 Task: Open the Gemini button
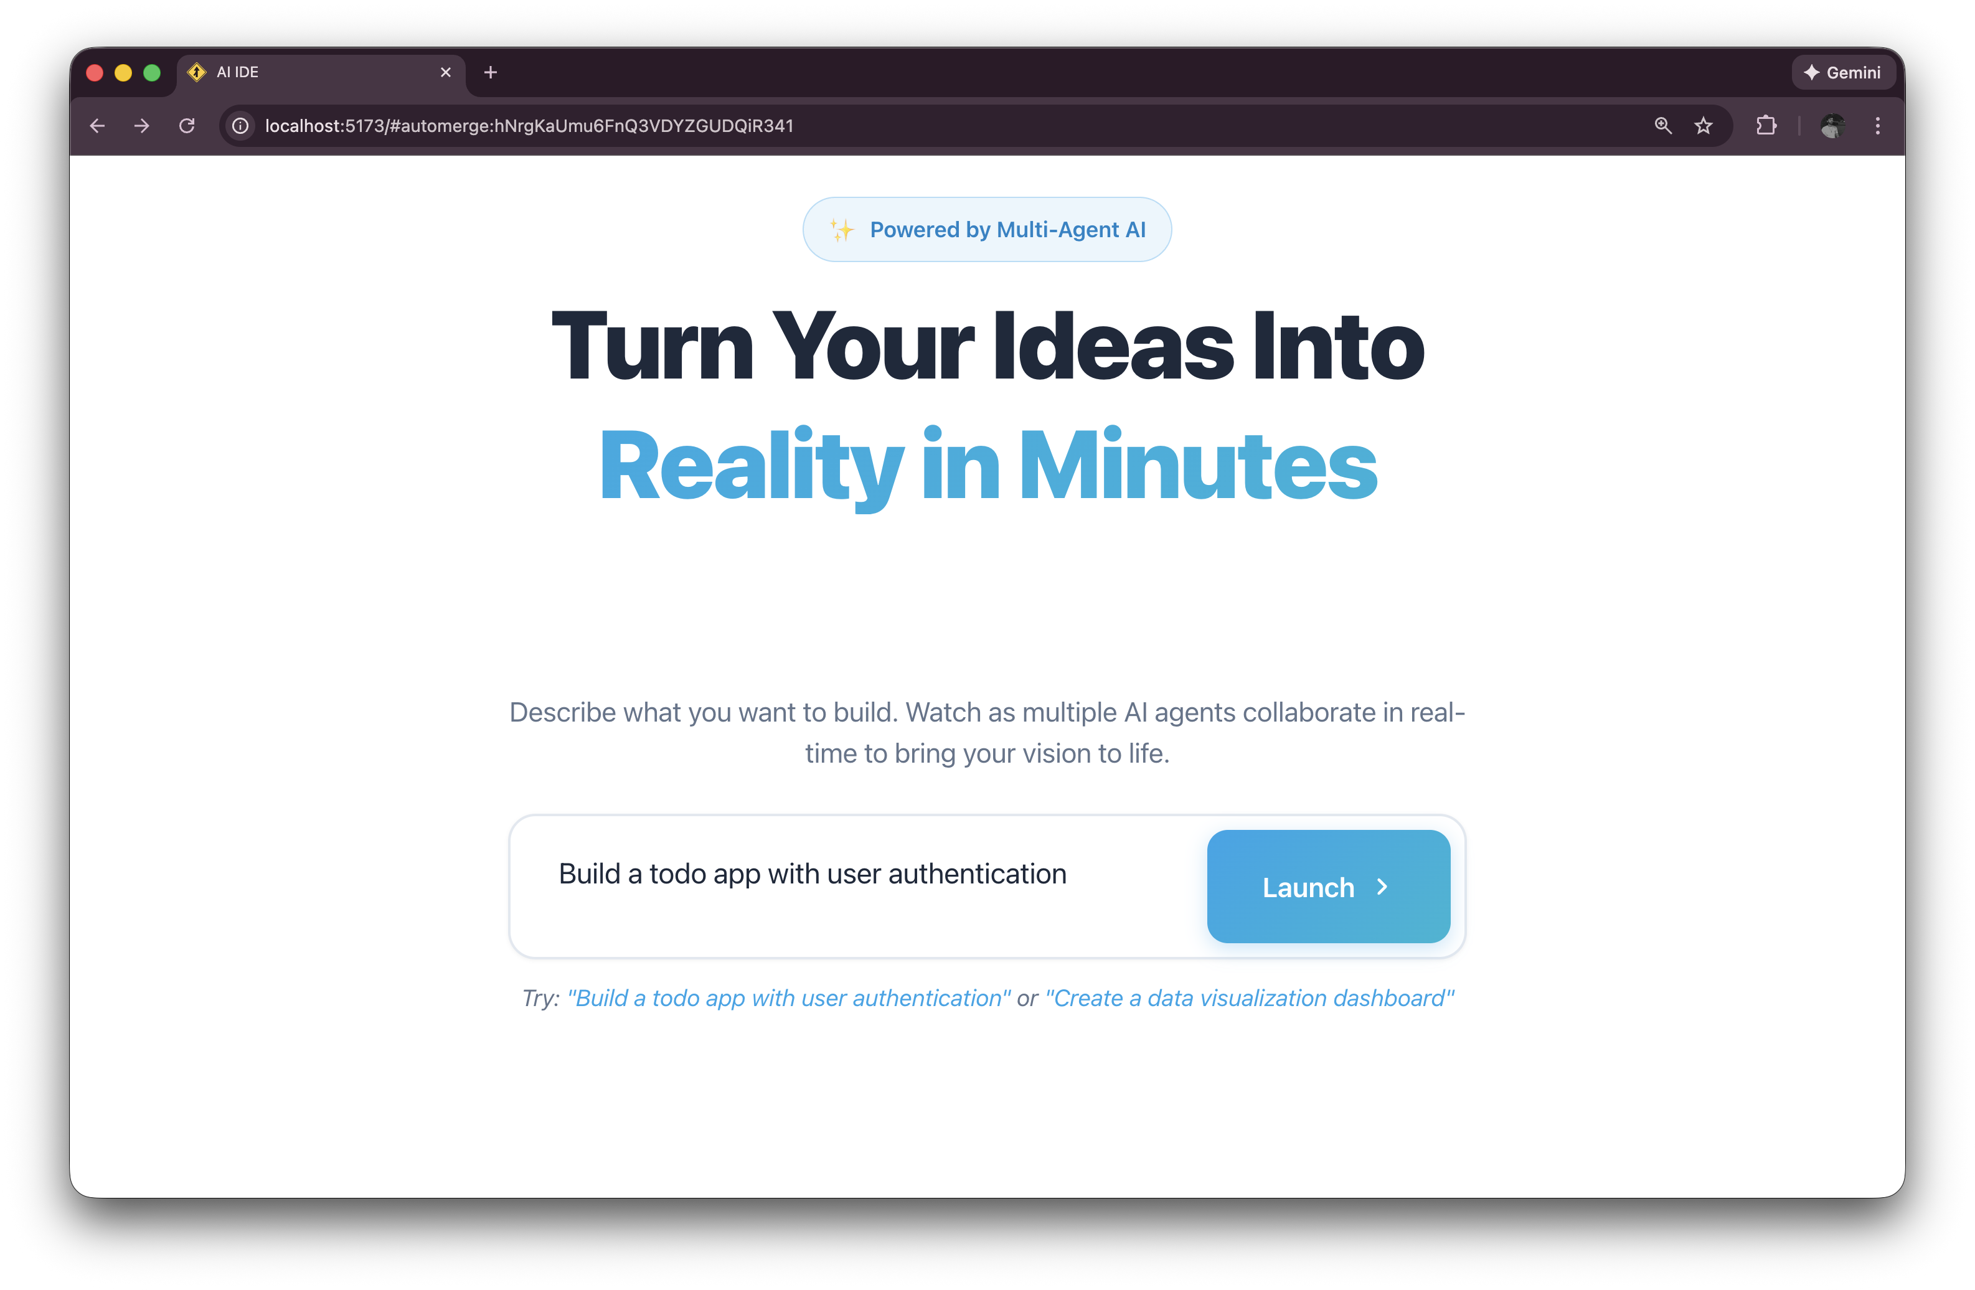(x=1842, y=73)
